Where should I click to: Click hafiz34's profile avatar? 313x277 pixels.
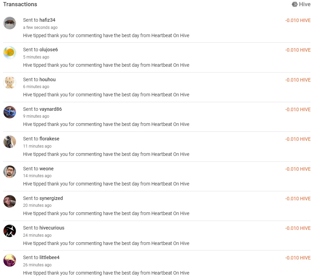[x=10, y=23]
